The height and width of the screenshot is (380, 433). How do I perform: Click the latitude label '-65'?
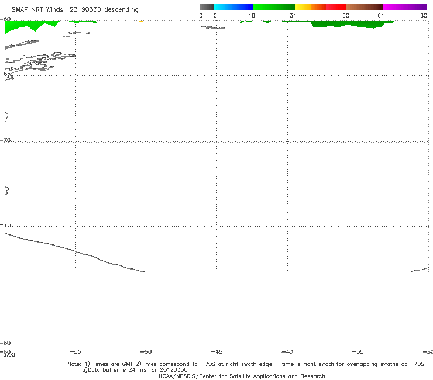[5, 74]
